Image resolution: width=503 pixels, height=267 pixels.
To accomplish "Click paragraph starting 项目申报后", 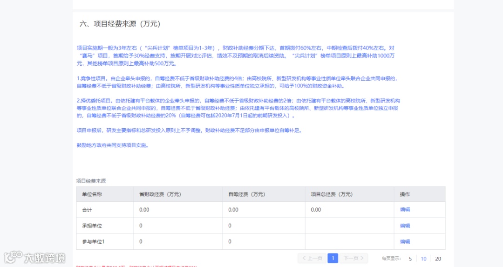I will (x=189, y=130).
